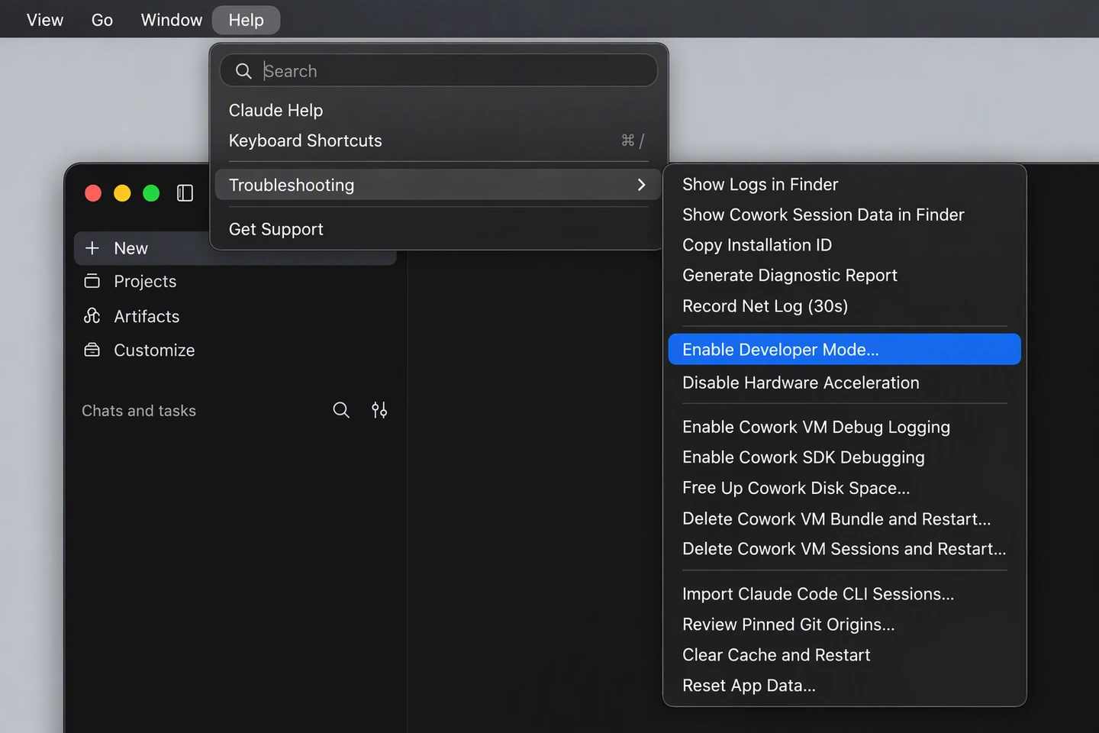
Task: Toggle Enable Cowork VM Debug Logging
Action: [844, 427]
